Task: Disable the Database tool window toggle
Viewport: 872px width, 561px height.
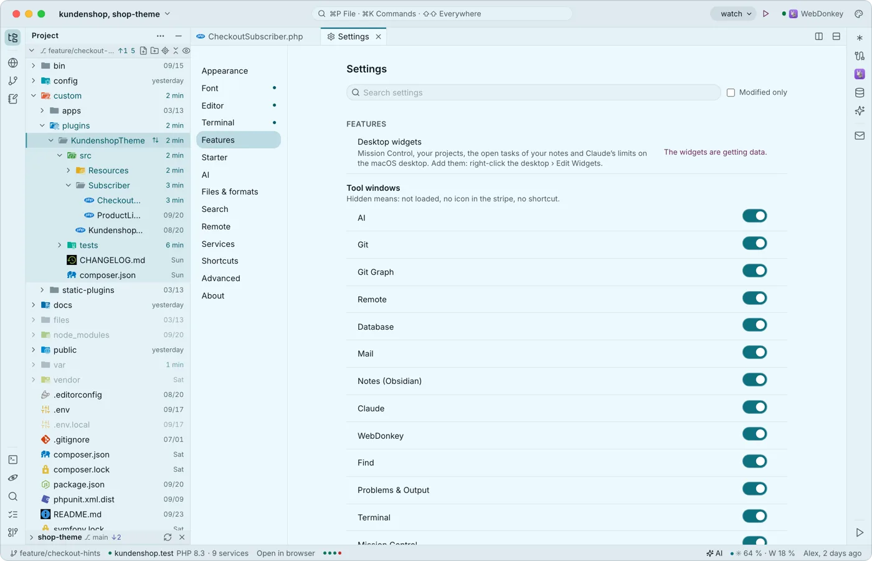Action: click(x=754, y=325)
